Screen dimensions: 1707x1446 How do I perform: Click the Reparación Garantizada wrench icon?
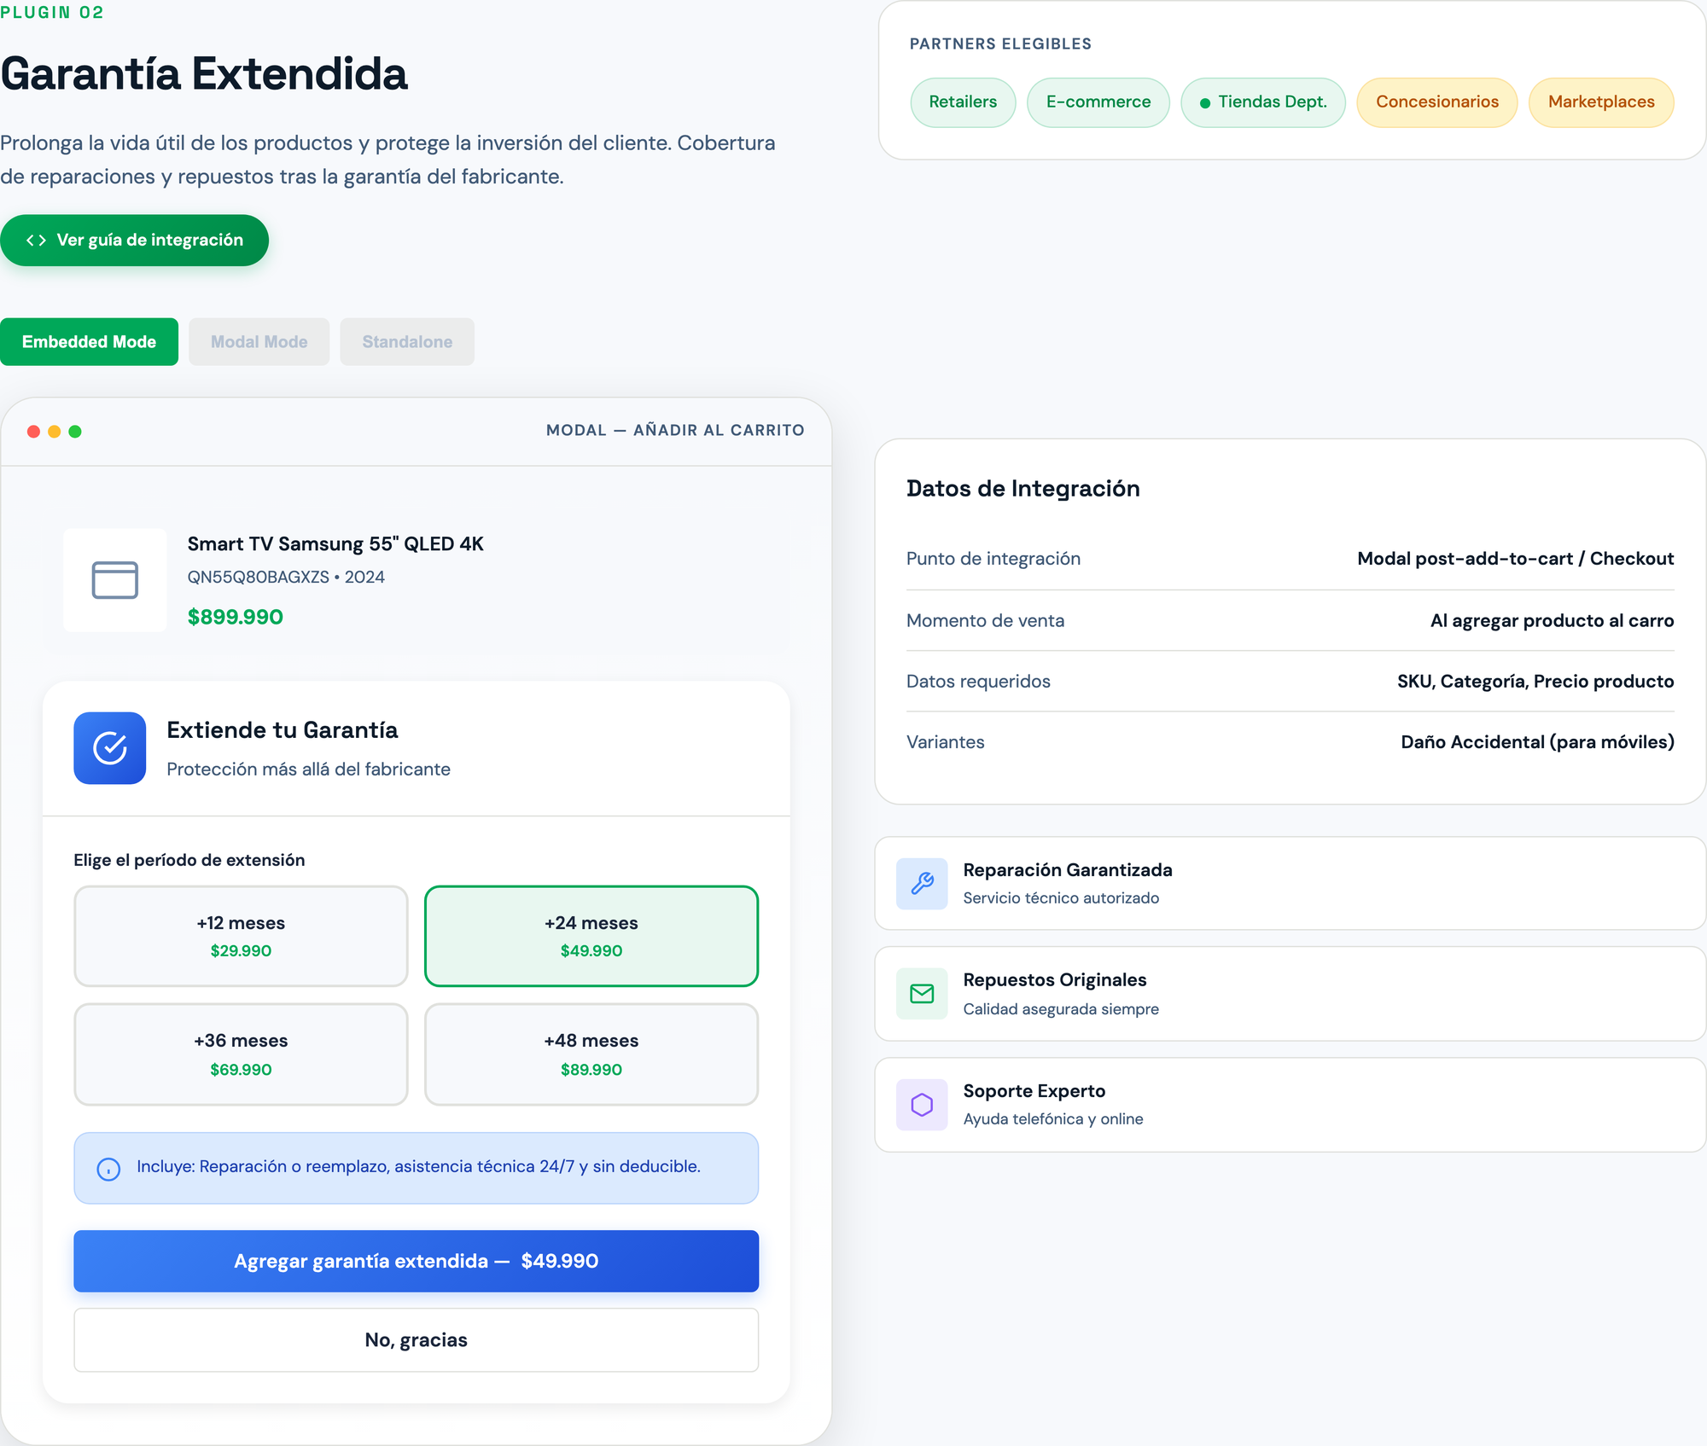coord(922,883)
